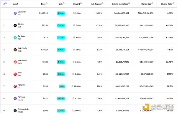
Task: Click the Polygon MATIC logo icon
Action: pyautogui.click(x=15, y=99)
